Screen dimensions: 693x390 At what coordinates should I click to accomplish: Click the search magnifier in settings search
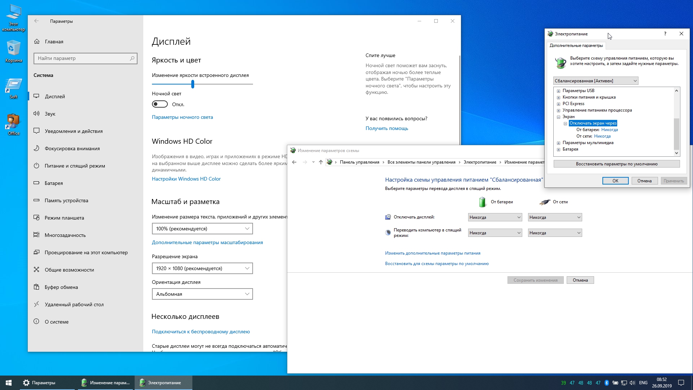point(132,58)
